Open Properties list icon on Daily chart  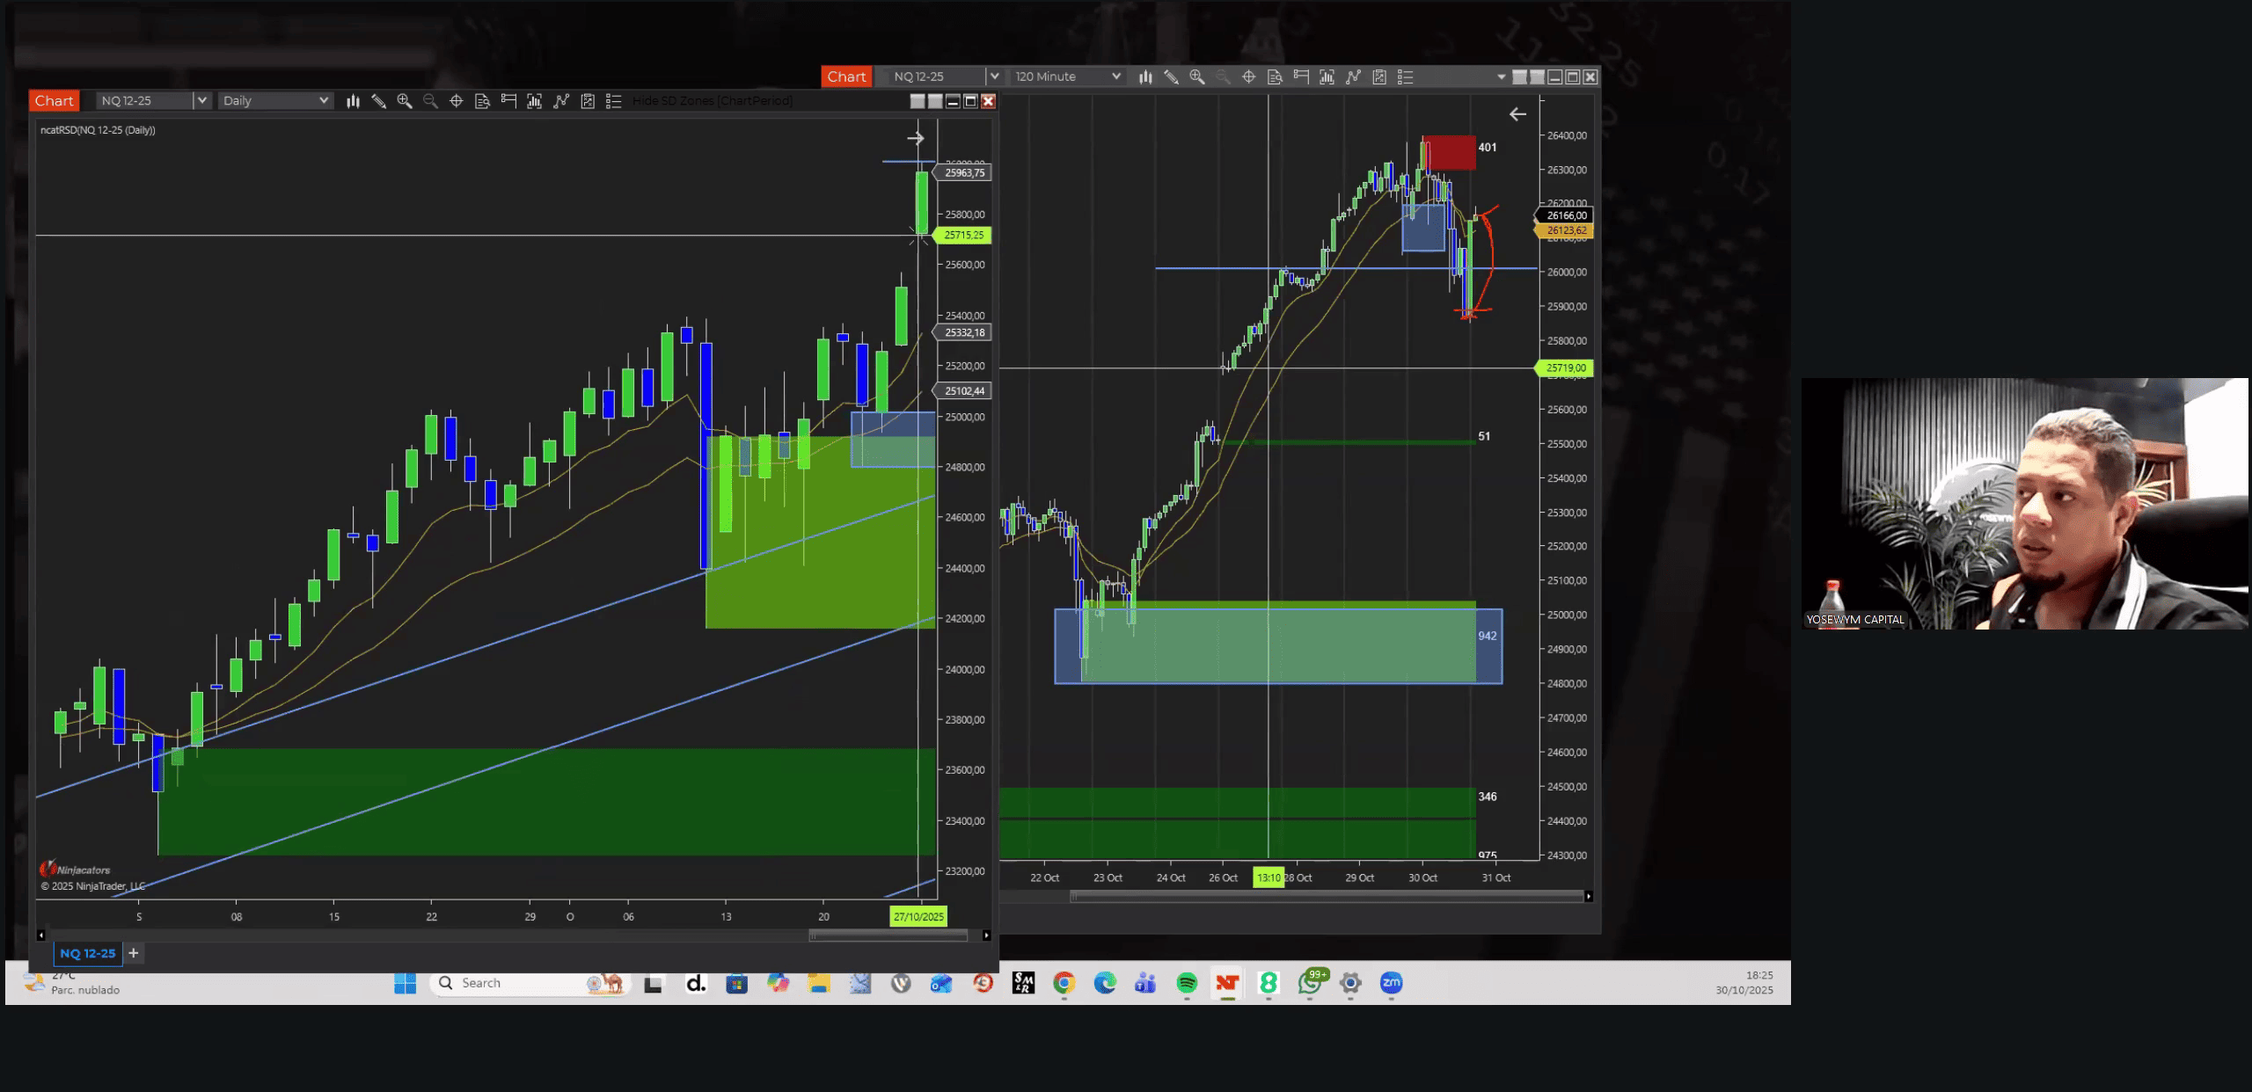point(614,101)
